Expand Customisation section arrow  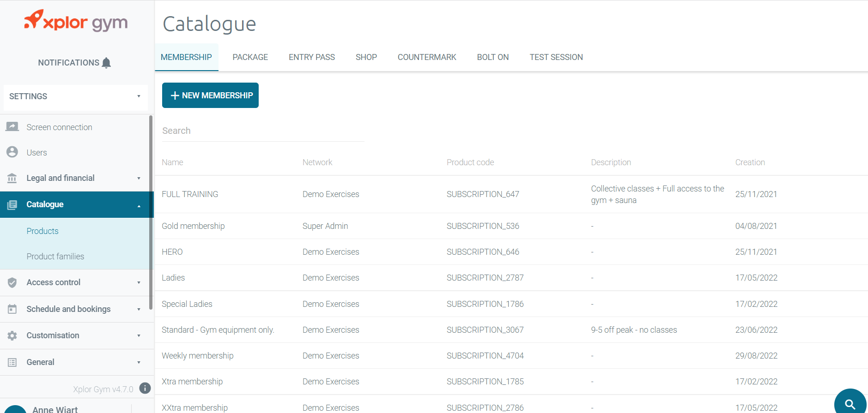pyautogui.click(x=139, y=336)
